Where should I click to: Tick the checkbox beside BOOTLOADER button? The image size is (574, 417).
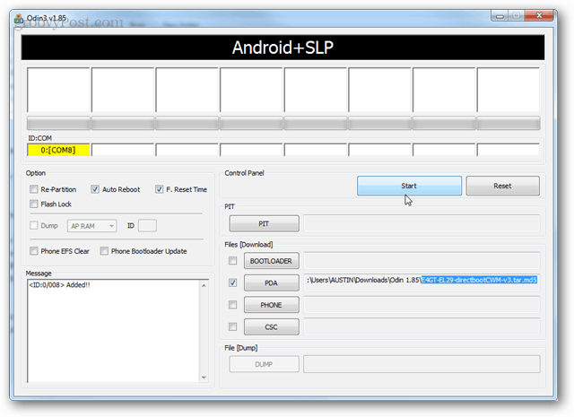pyautogui.click(x=232, y=261)
